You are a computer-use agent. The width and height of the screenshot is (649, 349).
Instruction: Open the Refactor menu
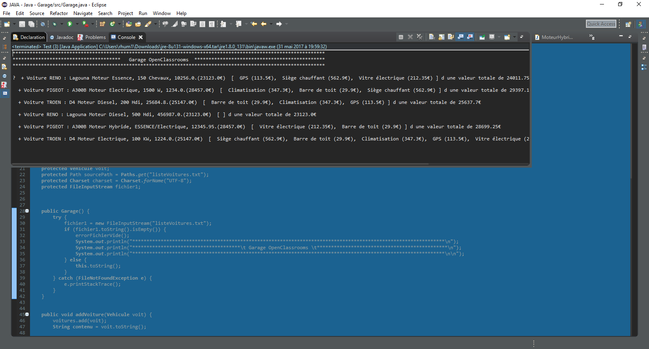[59, 13]
